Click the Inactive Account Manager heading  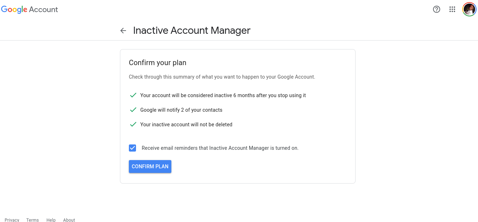coord(192,31)
